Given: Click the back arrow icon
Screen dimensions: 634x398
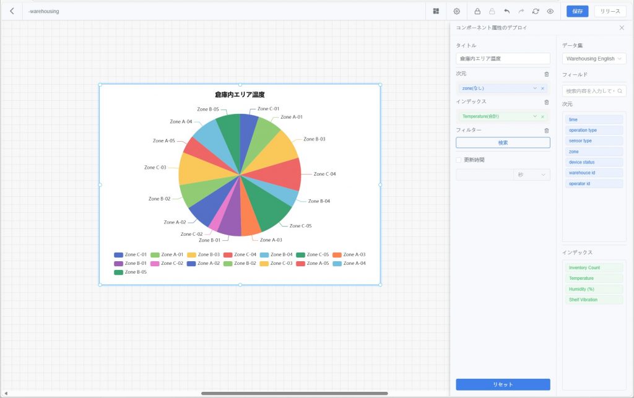Looking at the screenshot, I should (12, 11).
